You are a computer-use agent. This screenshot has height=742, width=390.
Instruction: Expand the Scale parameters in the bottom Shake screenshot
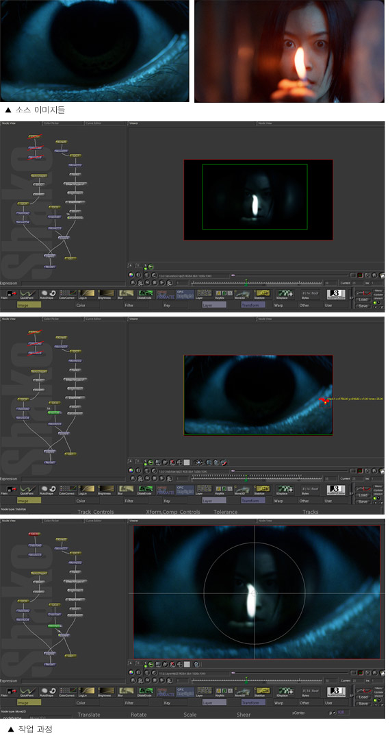(190, 715)
